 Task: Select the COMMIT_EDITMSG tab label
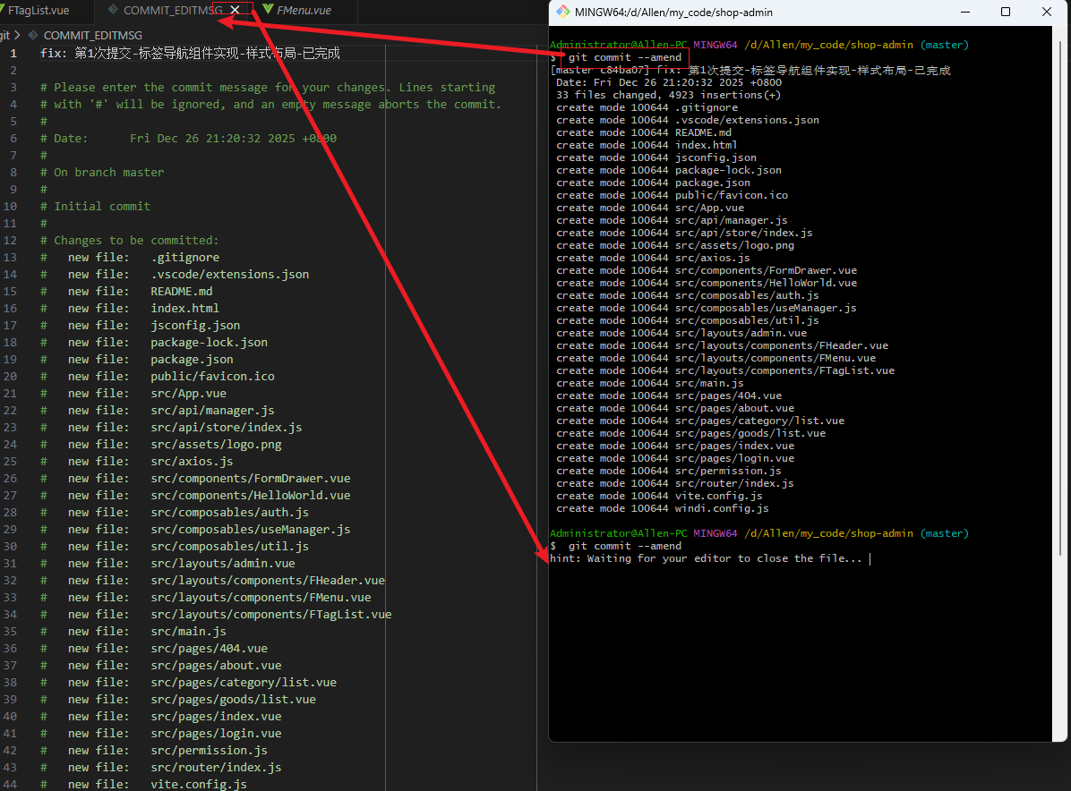[x=173, y=10]
